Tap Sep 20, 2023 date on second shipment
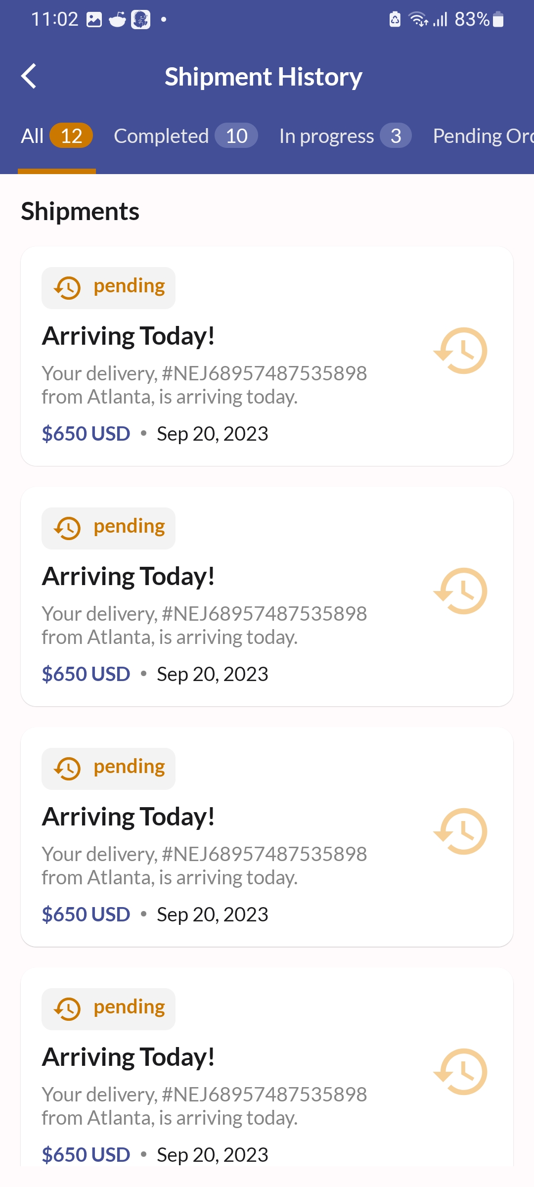 coord(213,674)
